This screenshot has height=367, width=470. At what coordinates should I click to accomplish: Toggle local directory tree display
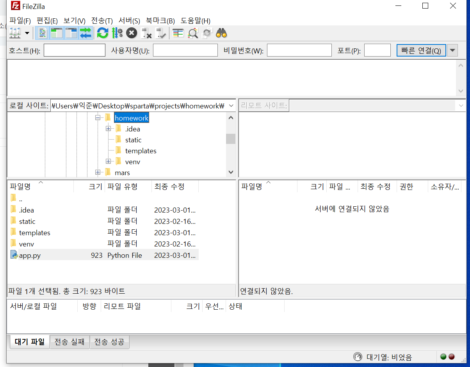[x=57, y=34]
